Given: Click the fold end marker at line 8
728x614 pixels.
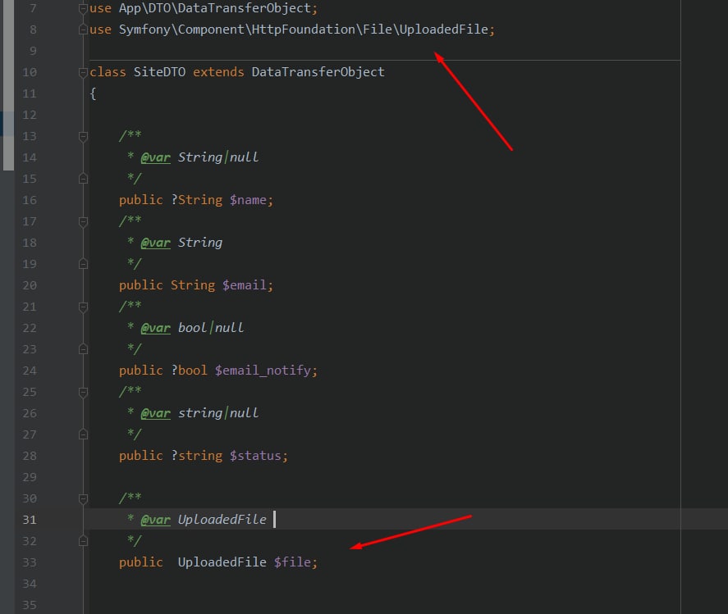Looking at the screenshot, I should pos(83,30).
